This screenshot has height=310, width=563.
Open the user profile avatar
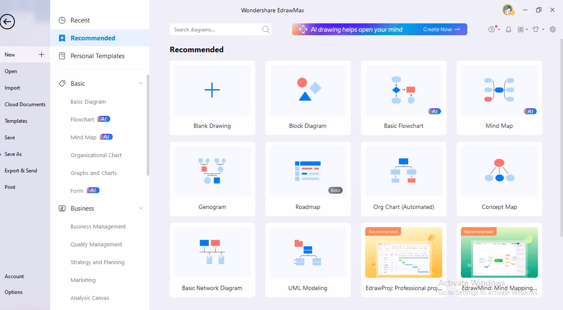(x=508, y=10)
